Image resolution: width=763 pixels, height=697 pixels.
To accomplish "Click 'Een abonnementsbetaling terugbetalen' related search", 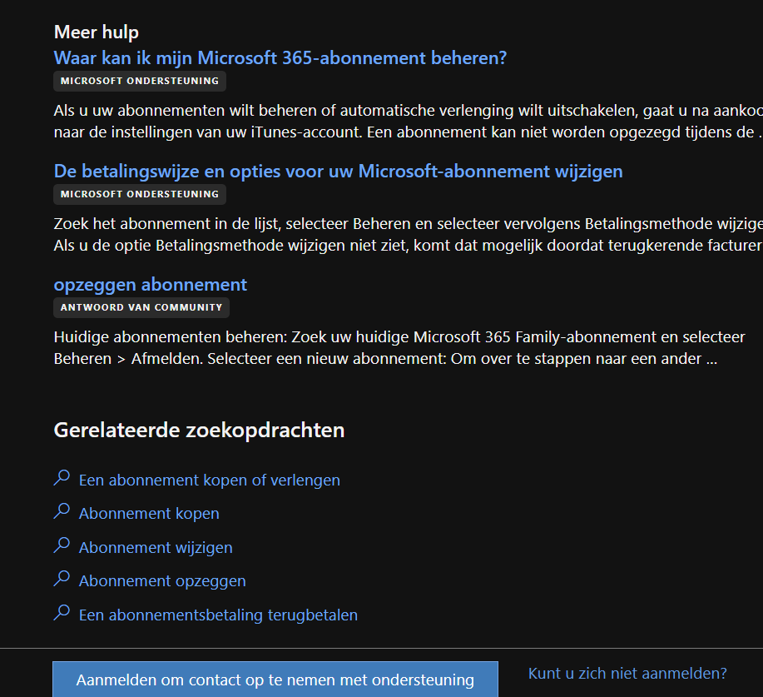I will 218,615.
